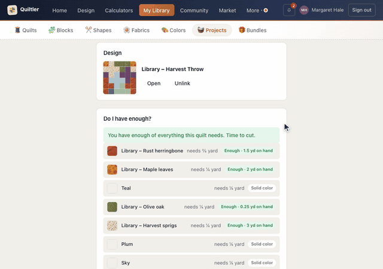Click 'Library – Harvest Throw' design title
383x269 pixels.
tap(172, 69)
